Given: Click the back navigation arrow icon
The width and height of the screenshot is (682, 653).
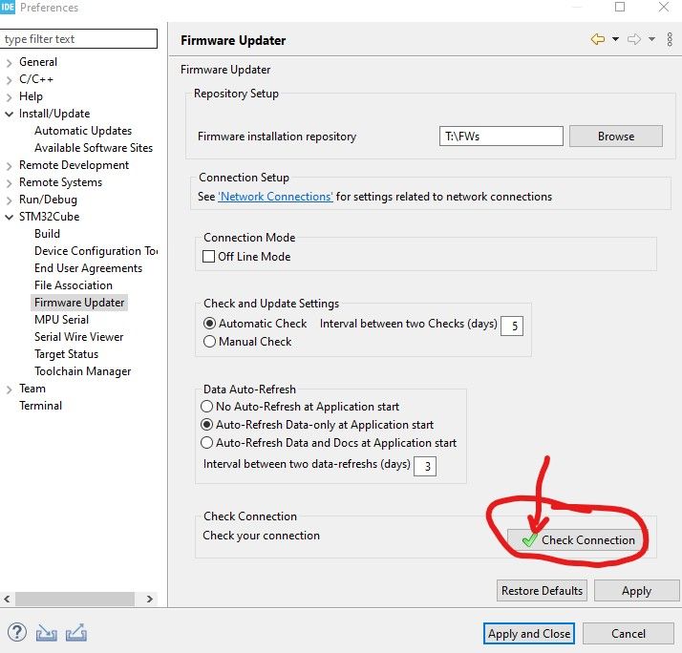Looking at the screenshot, I should click(x=598, y=39).
